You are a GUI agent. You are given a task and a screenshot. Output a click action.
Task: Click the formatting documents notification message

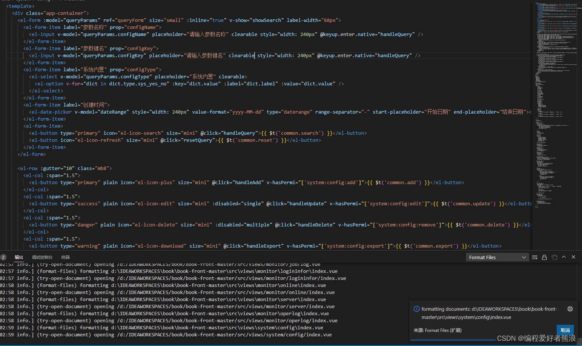(489, 313)
